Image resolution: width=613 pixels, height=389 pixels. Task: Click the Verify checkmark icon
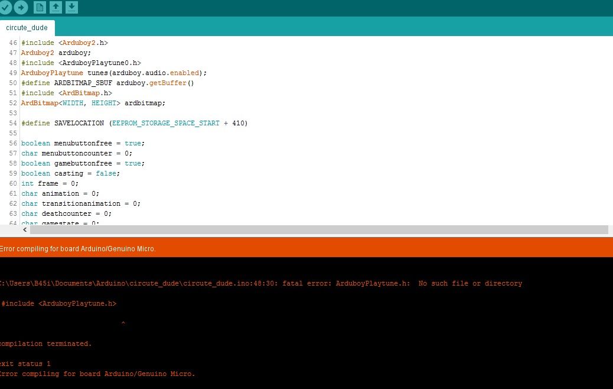5,8
